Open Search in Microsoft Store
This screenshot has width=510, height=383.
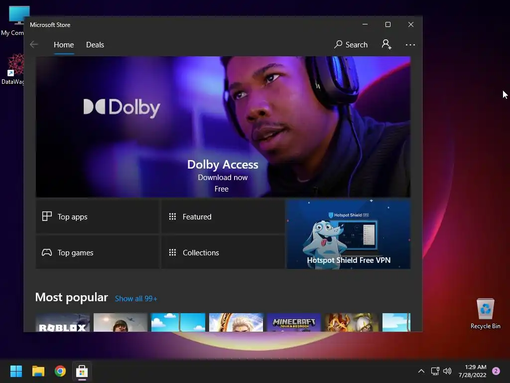coord(351,44)
